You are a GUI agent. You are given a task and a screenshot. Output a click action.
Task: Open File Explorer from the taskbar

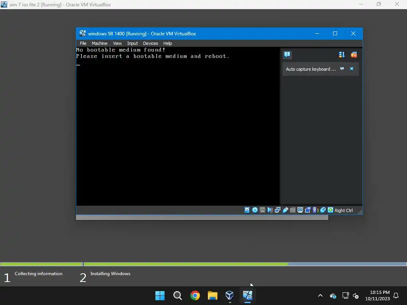(x=212, y=295)
